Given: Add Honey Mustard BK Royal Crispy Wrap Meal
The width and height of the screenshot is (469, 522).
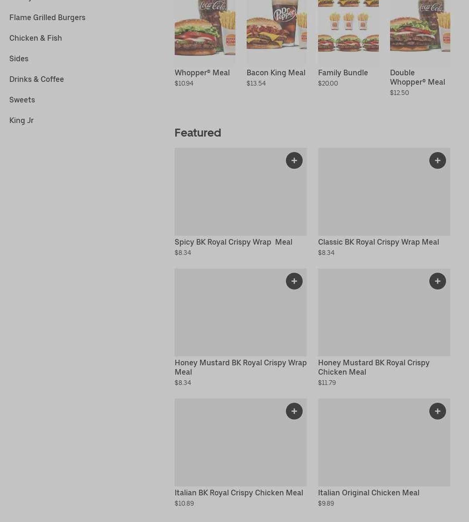Looking at the screenshot, I should click(294, 281).
